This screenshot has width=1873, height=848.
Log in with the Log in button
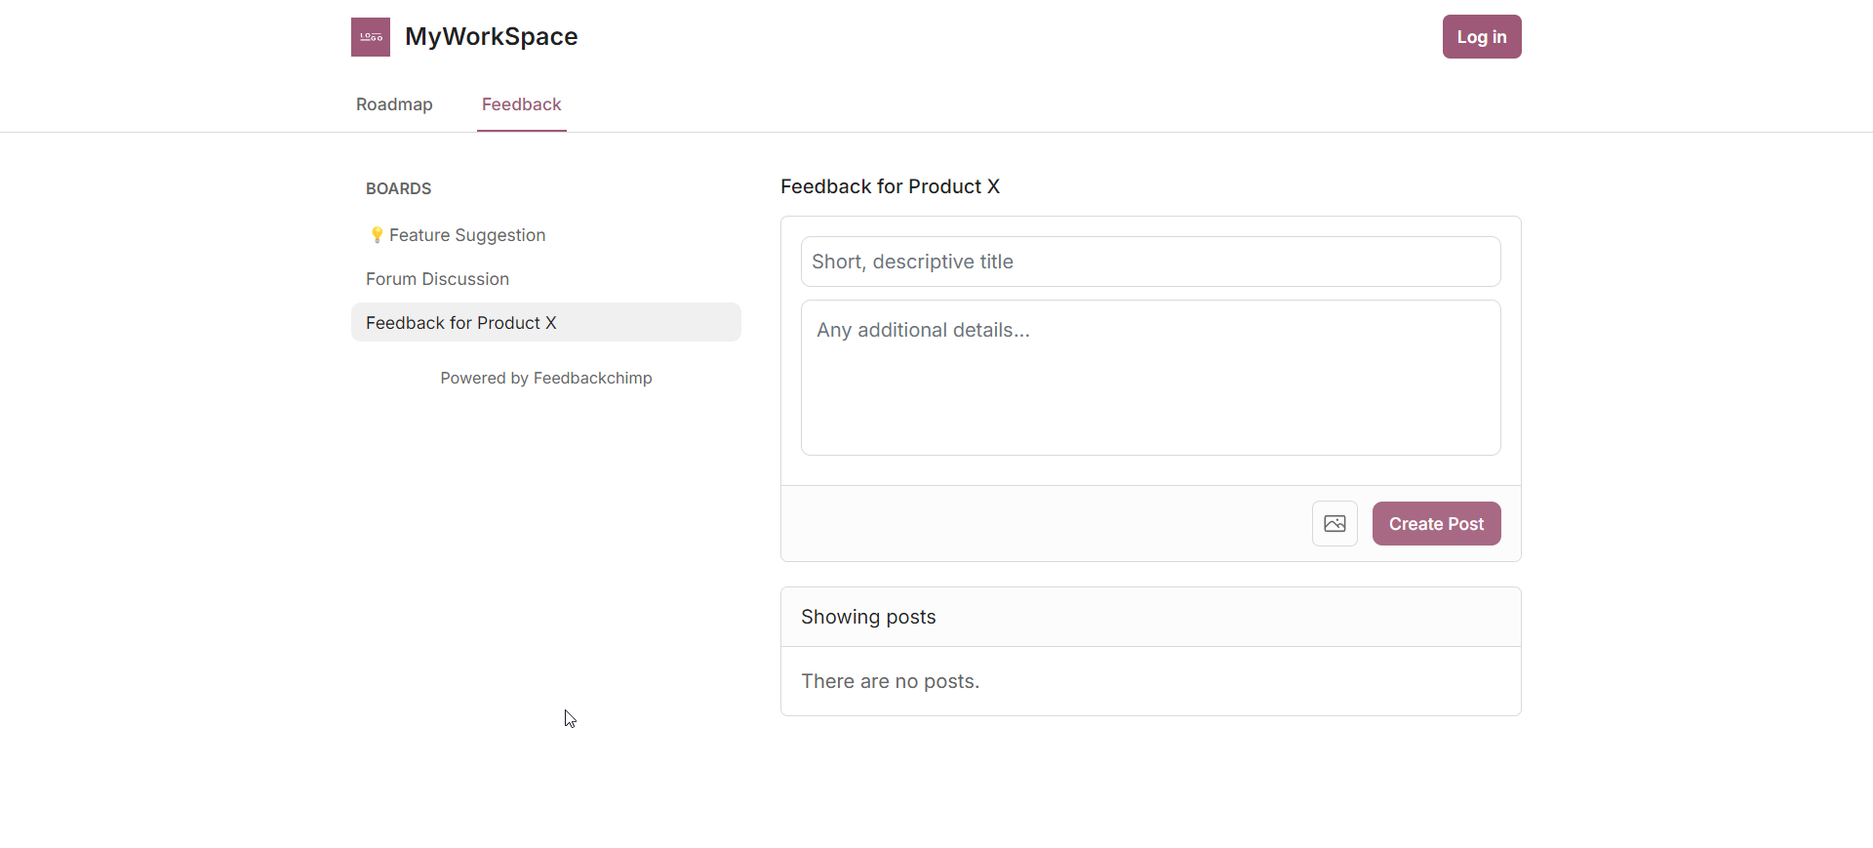(1482, 37)
